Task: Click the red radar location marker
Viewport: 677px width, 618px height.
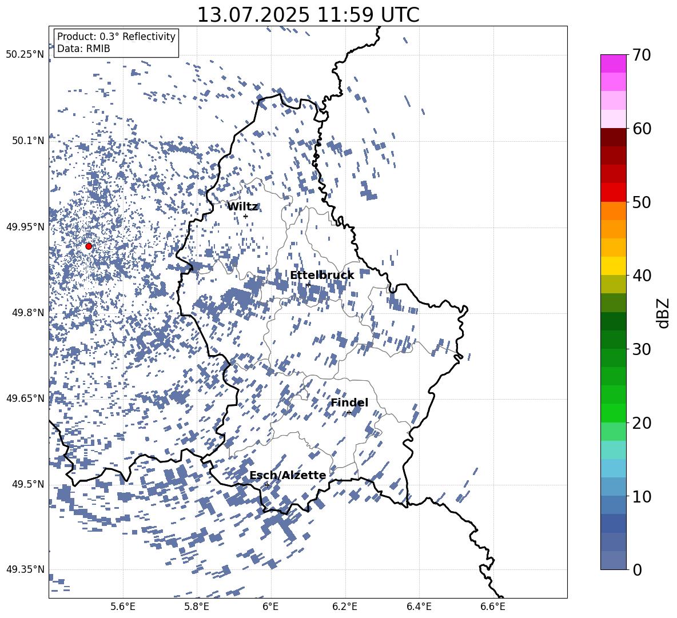Action: click(89, 246)
